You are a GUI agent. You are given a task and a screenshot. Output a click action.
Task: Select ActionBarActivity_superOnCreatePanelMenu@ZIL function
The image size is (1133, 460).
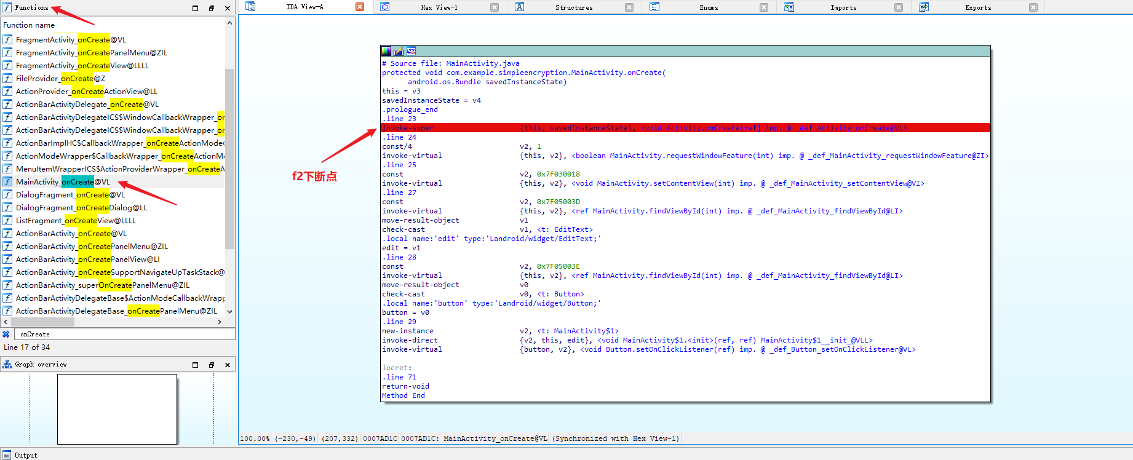(x=103, y=285)
